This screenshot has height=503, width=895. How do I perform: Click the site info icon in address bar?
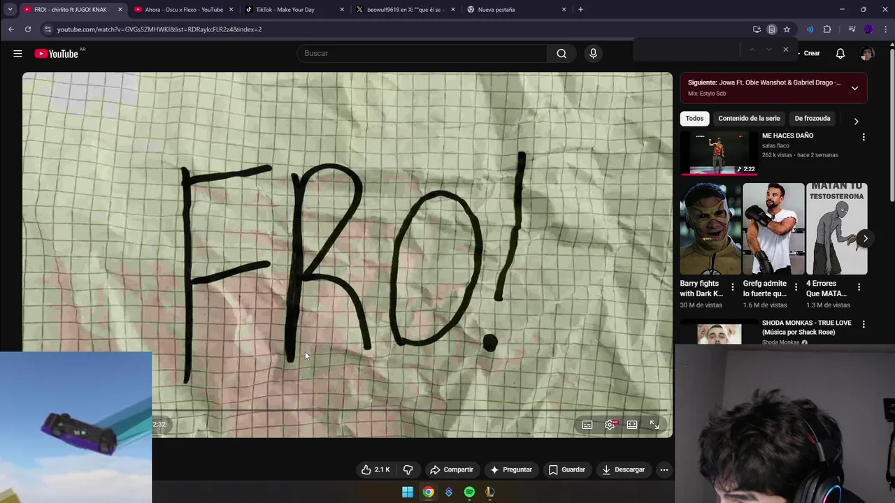pos(48,29)
